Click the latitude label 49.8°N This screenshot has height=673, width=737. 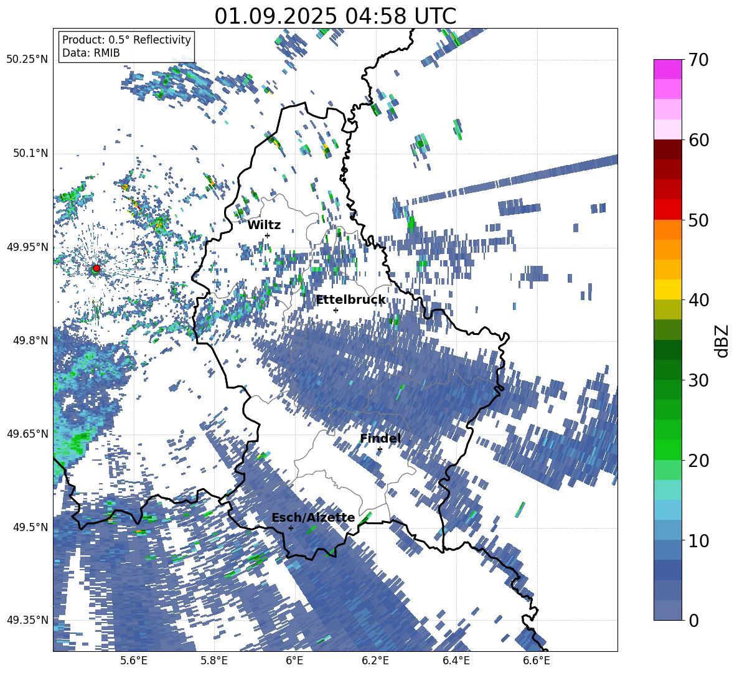pos(30,340)
